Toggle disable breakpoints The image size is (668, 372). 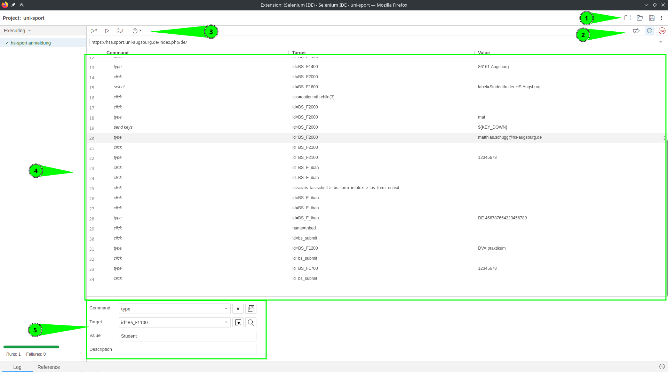click(x=636, y=31)
